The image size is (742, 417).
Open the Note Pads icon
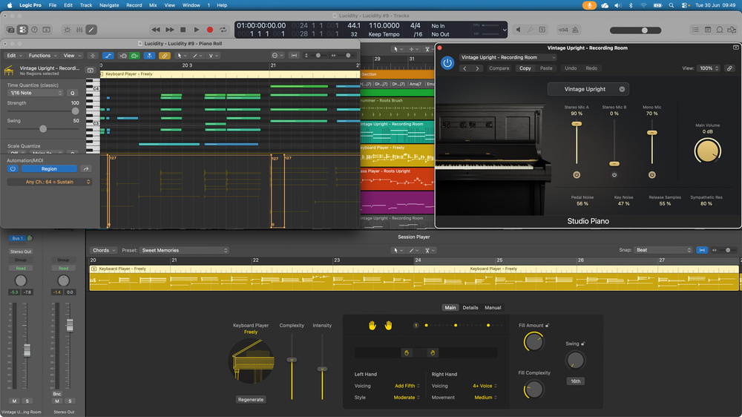click(x=707, y=30)
